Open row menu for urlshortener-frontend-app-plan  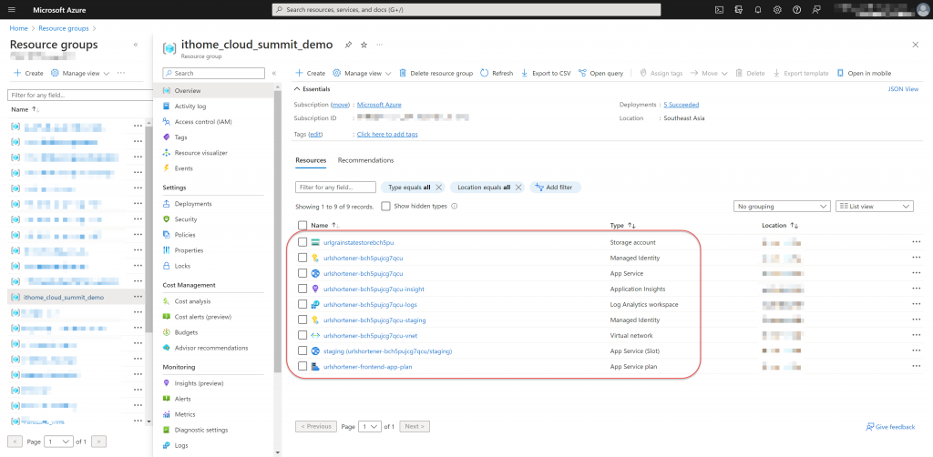tap(916, 366)
